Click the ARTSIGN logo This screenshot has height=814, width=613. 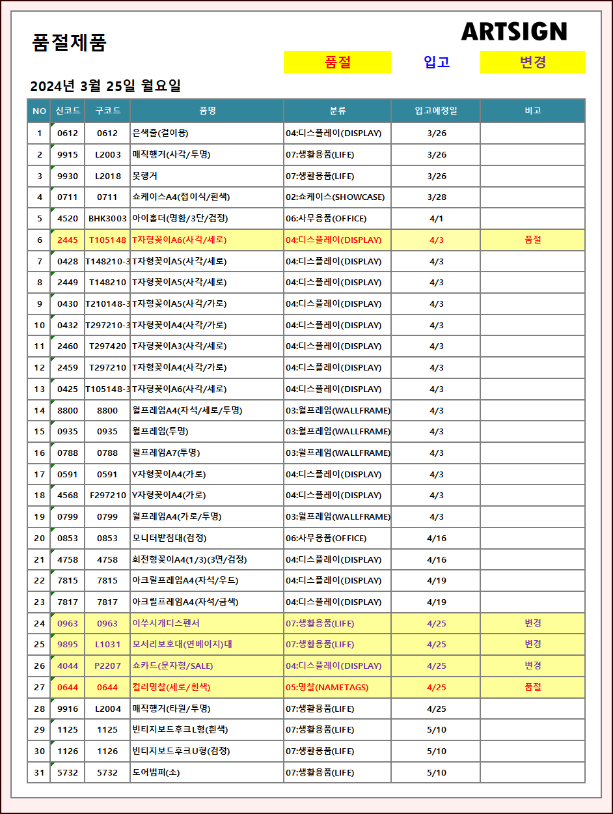click(513, 31)
